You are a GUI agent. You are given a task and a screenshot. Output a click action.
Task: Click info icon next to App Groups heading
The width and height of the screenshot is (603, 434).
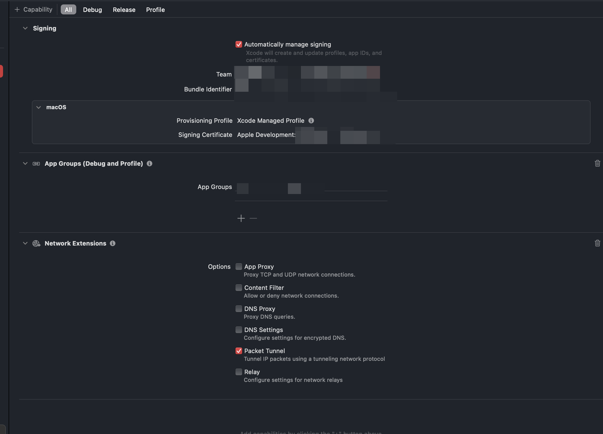150,164
